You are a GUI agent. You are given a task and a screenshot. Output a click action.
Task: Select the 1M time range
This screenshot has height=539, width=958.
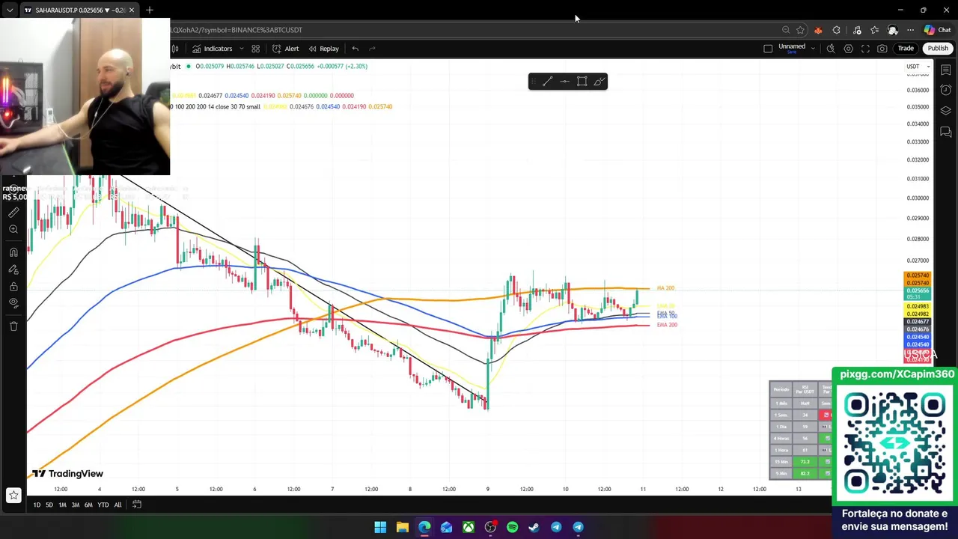tap(62, 505)
